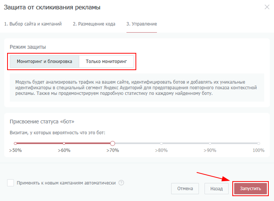Go back with the 'Назад' button
Image resolution: width=274 pixels, height=201 pixels.
(216, 189)
